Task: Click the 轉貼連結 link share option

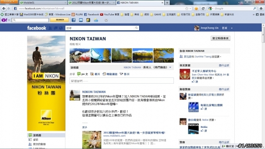Action: (110, 74)
